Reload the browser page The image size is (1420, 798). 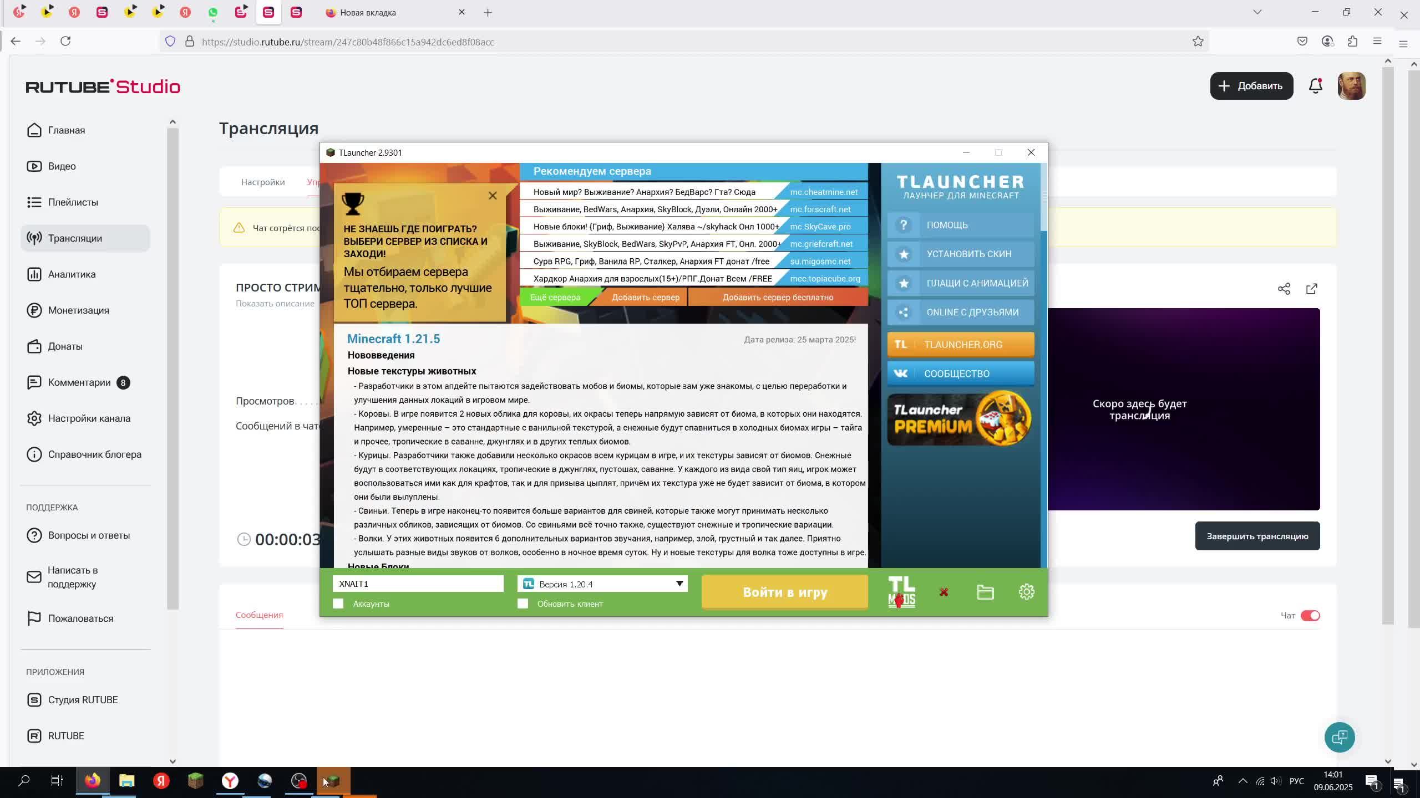65,41
